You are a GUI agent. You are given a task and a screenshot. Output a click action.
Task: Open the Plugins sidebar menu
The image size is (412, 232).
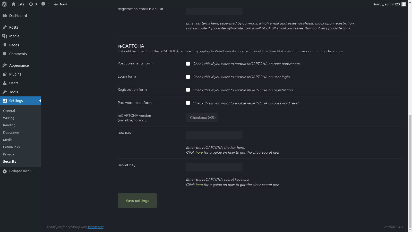point(15,74)
